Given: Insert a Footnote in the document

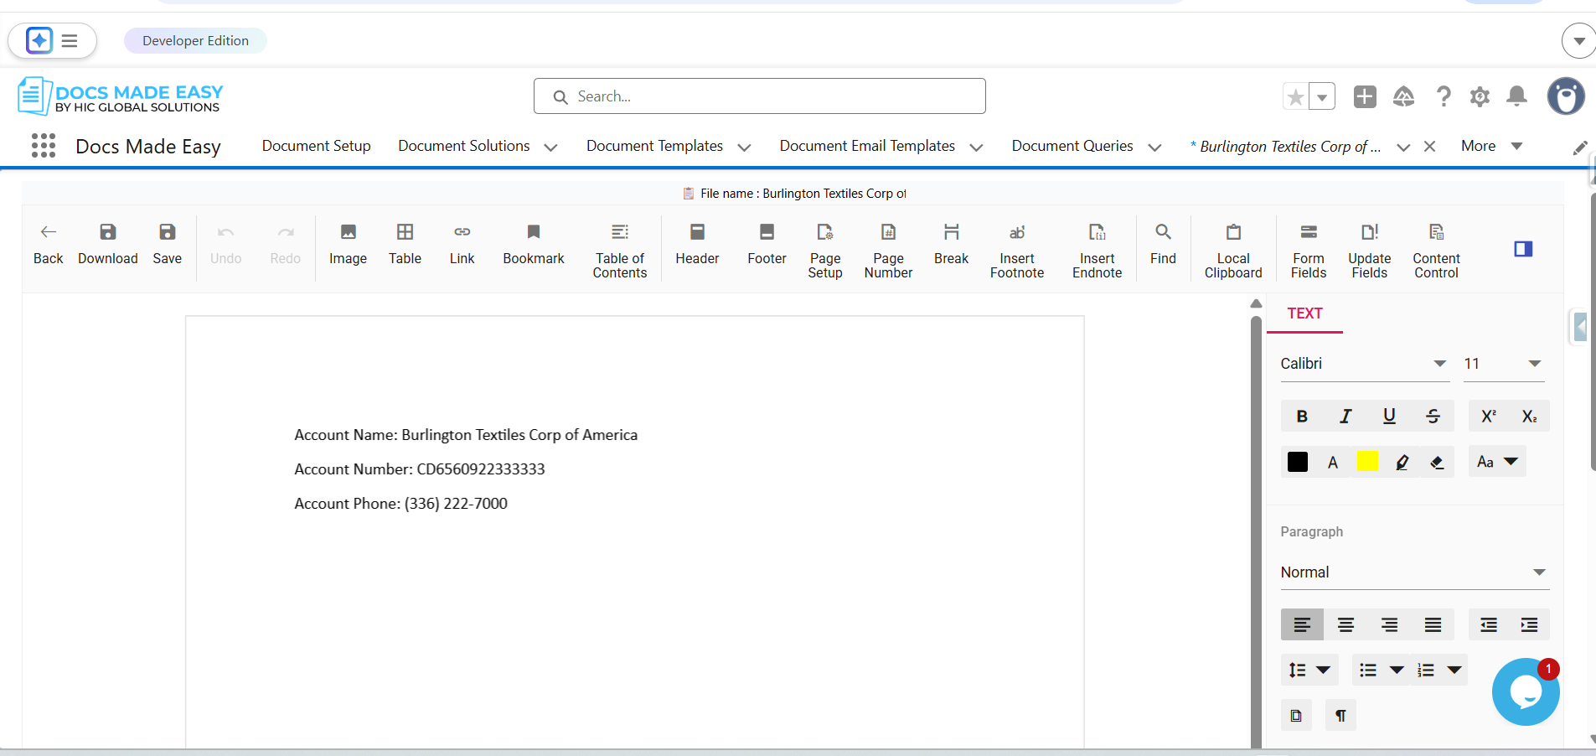Looking at the screenshot, I should tap(1016, 250).
